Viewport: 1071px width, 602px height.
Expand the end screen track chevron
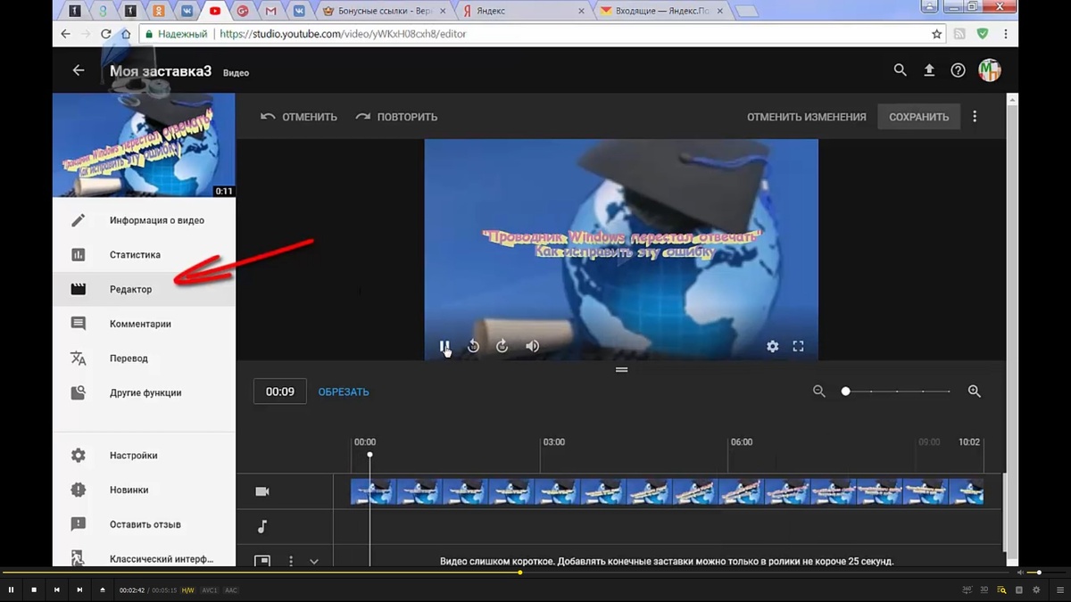[x=314, y=561]
